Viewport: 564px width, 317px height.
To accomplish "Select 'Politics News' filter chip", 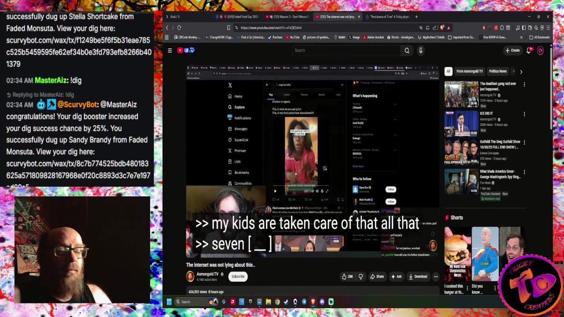I will pyautogui.click(x=498, y=71).
